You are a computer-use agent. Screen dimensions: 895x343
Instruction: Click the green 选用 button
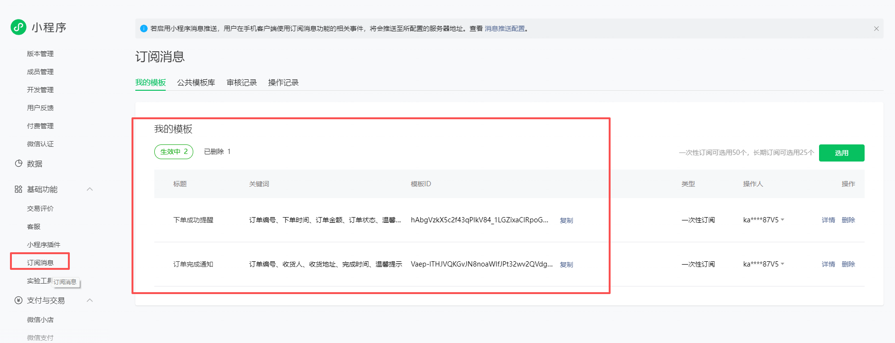click(841, 153)
